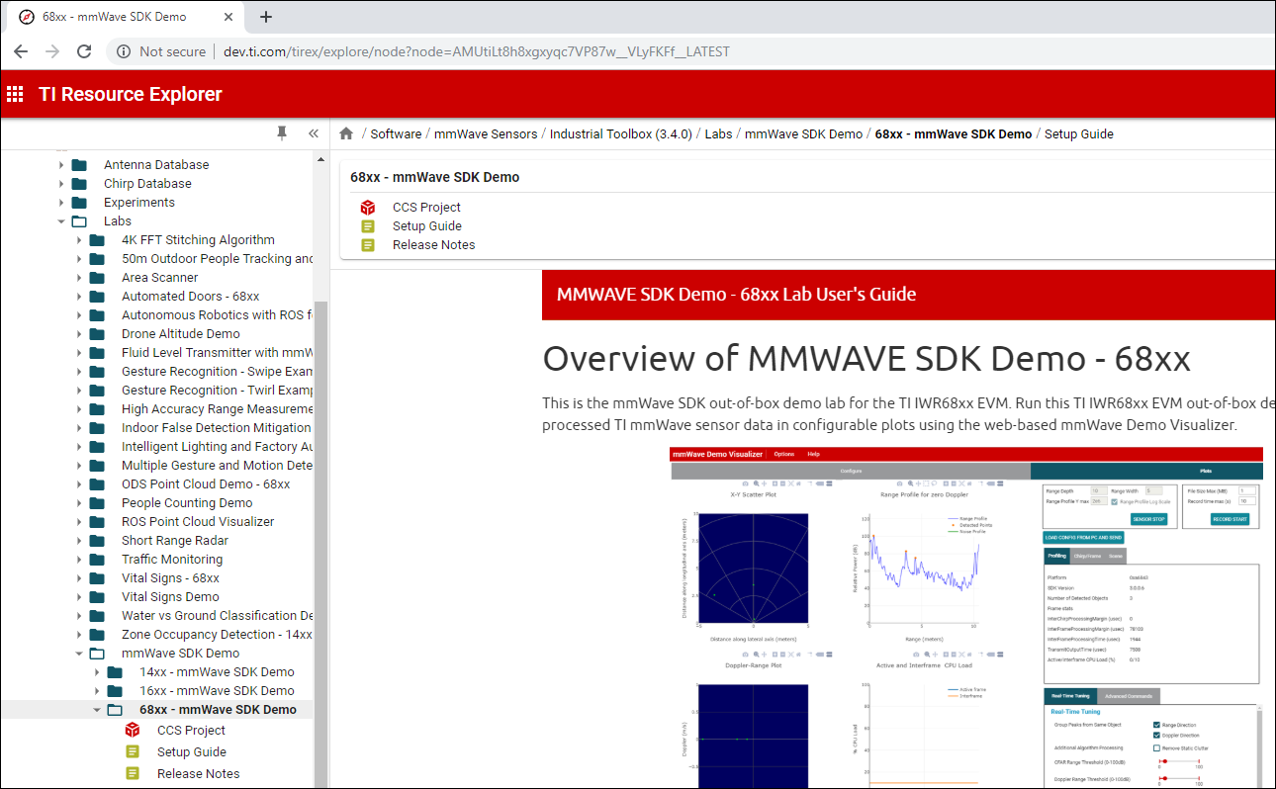Viewport: 1276px width, 789px height.
Task: Select Gesture Recognition - Swipe in the tree
Action: click(218, 372)
